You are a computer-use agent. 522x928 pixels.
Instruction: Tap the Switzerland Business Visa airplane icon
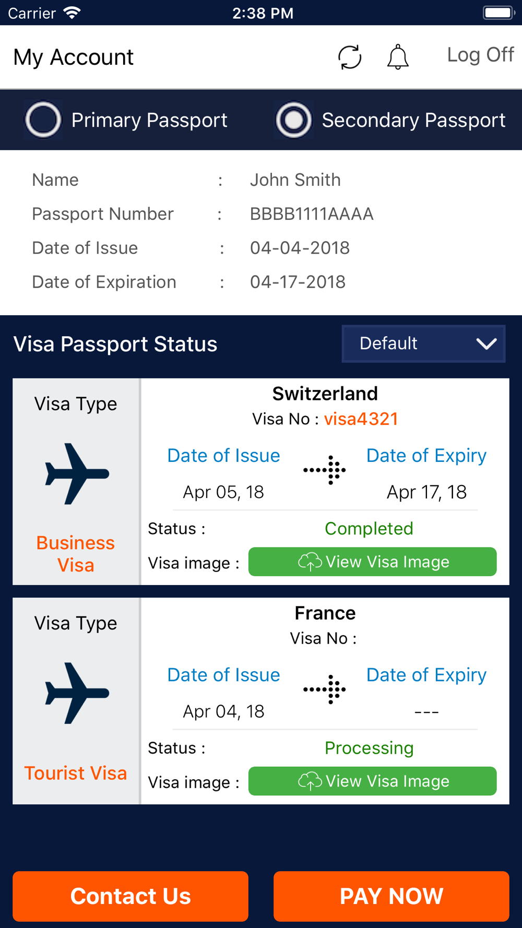click(77, 473)
